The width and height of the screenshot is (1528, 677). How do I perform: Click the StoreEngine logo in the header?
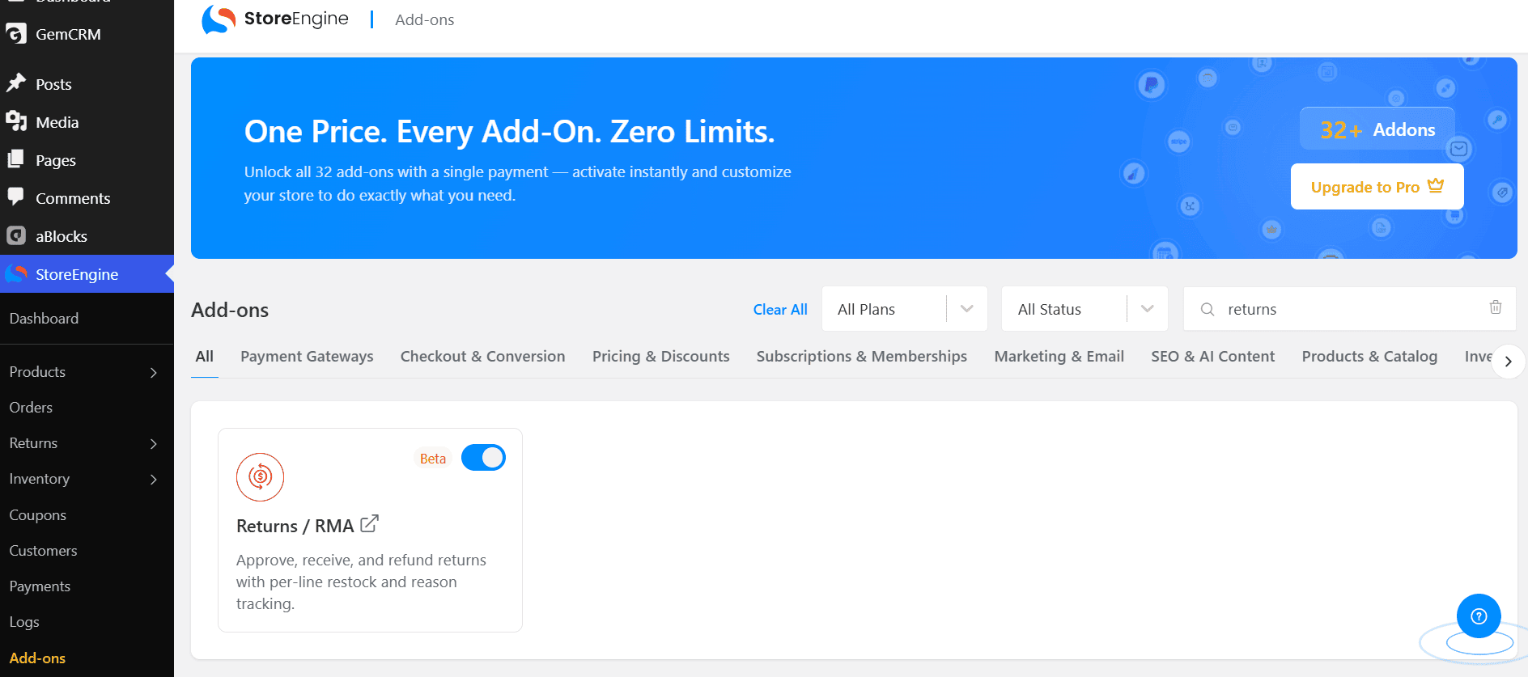(x=275, y=19)
